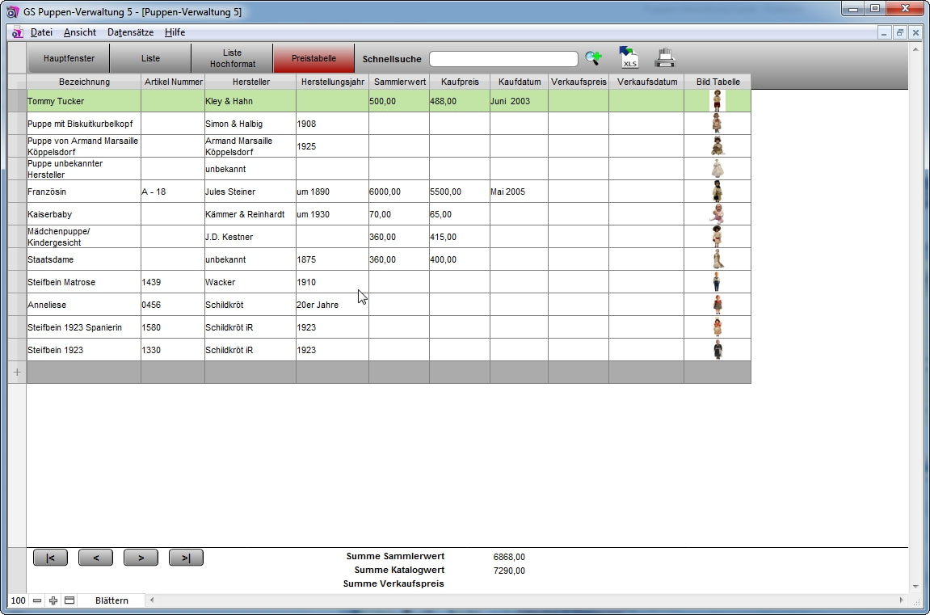The width and height of the screenshot is (930, 615).
Task: Switch to Hauptfenster view
Action: (69, 59)
